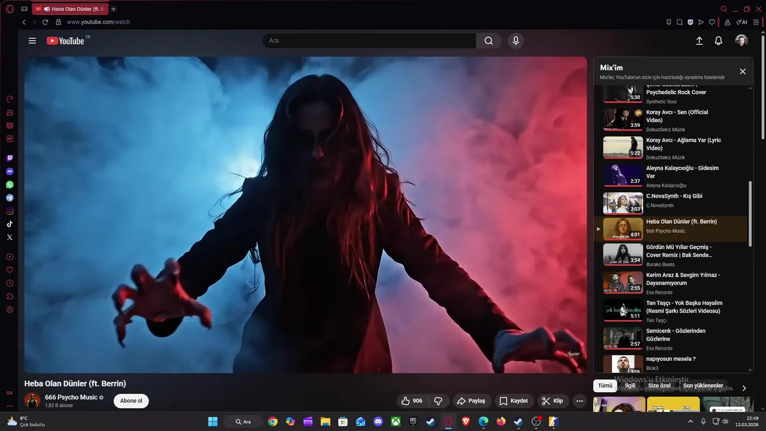Viewport: 766px width, 431px height.
Task: Reload the page in the address bar
Action: tap(45, 22)
